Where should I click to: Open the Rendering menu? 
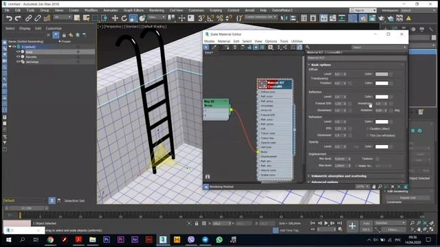(157, 10)
